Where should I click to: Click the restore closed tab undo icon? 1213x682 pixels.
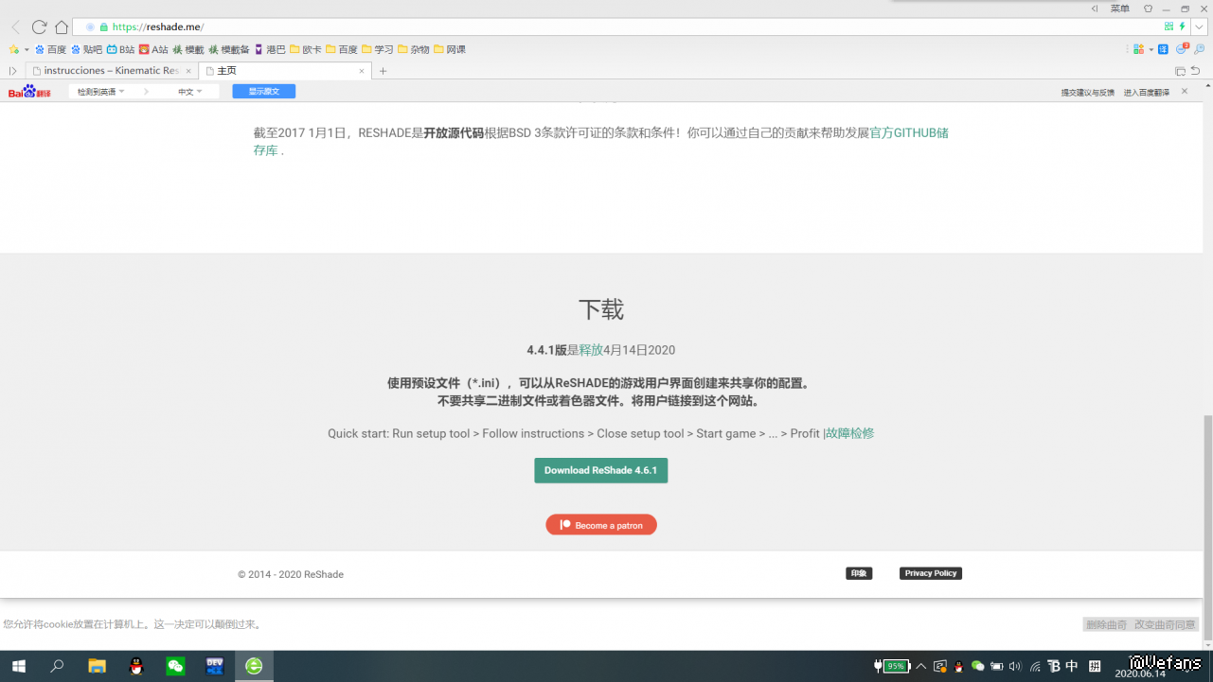click(x=1195, y=71)
